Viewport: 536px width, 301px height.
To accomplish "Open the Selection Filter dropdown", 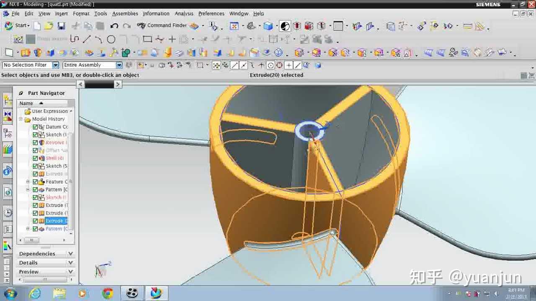I will [56, 65].
